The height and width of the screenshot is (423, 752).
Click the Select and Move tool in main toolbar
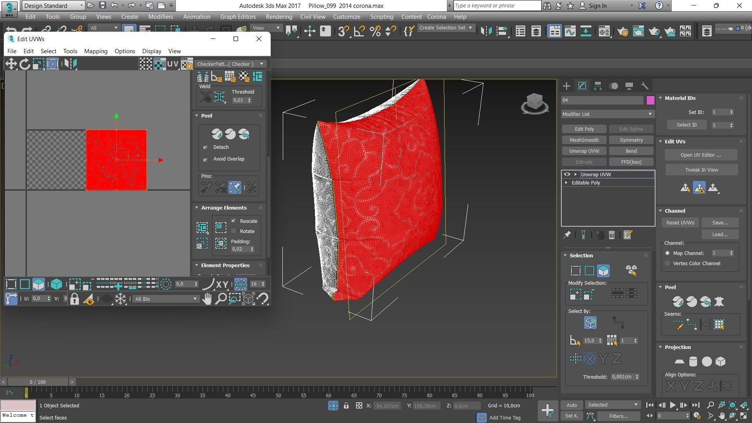point(309,31)
